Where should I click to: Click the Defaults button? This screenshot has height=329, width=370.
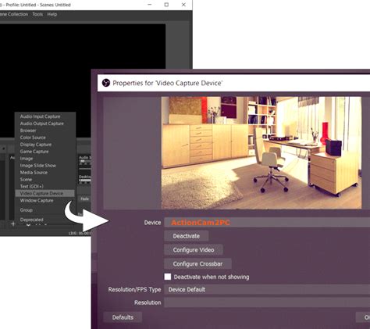(123, 317)
